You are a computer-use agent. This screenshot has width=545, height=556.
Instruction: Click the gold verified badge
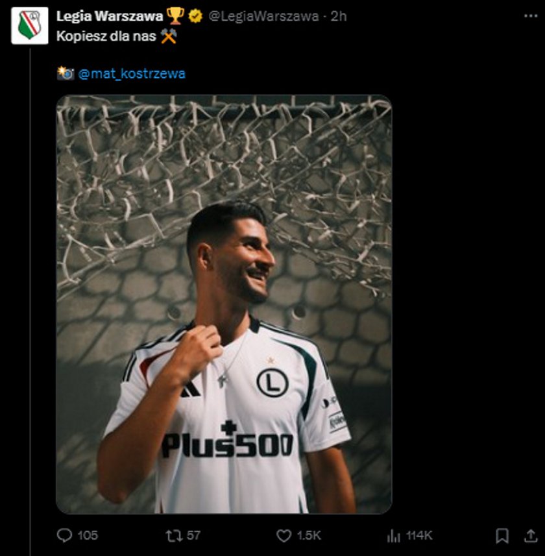[x=195, y=16]
